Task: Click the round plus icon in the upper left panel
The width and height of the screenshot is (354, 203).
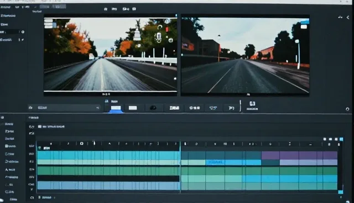Action: click(x=23, y=32)
